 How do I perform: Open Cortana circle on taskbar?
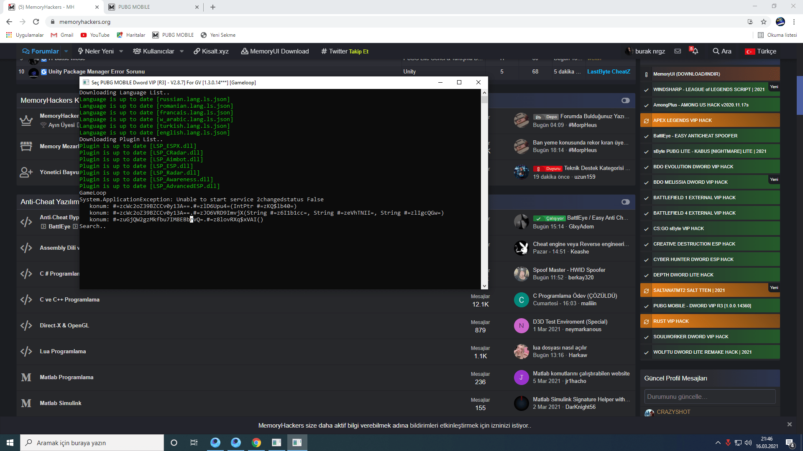coord(174,443)
